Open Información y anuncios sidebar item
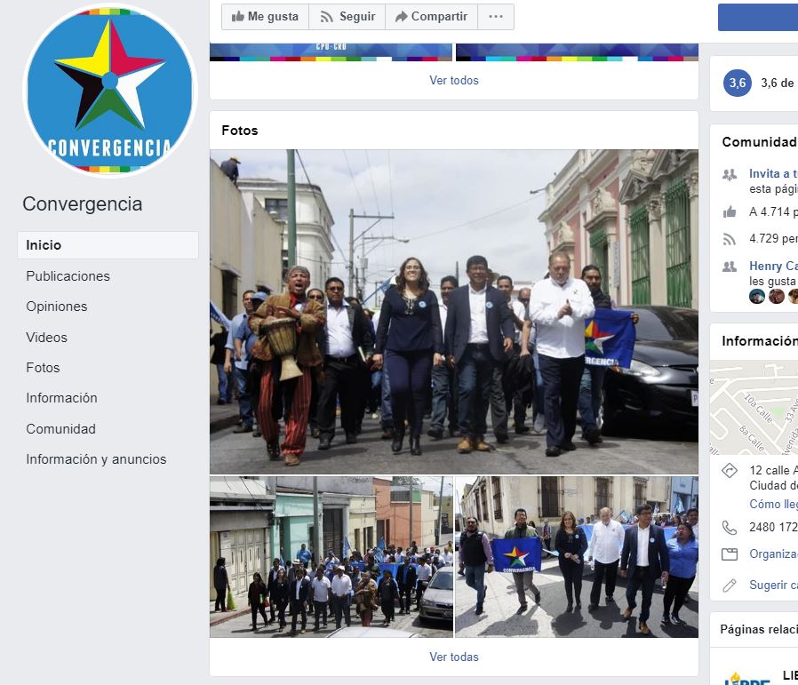798x685 pixels. click(96, 459)
